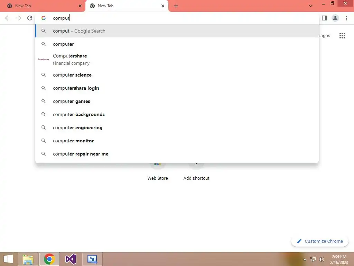Open the network tray icon
Screen dimensions: 354x266
pos(313,259)
